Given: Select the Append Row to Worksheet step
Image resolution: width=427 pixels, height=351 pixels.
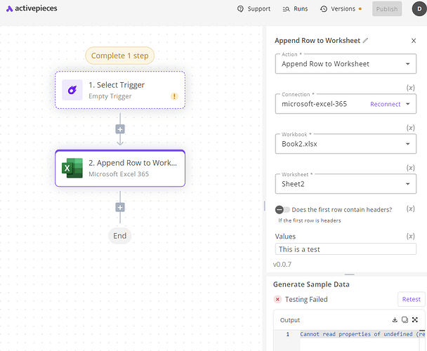Looking at the screenshot, I should (120, 168).
